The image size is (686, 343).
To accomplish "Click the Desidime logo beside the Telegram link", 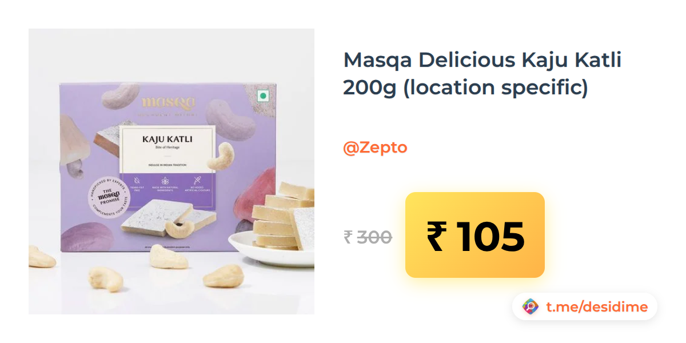I will pos(531,307).
